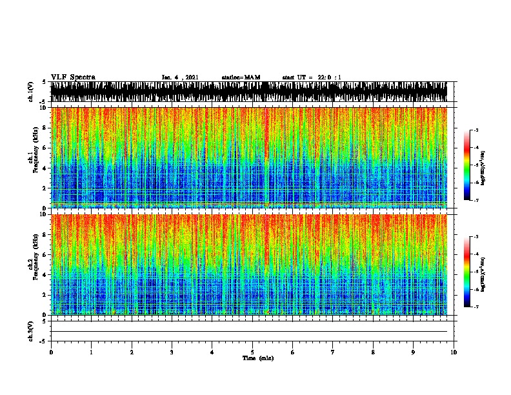Click the "5" minute tick label on time axis
The image size is (511, 395).
[252, 352]
